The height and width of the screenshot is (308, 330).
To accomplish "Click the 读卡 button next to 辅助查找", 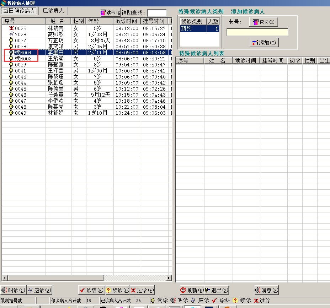I will click(110, 13).
